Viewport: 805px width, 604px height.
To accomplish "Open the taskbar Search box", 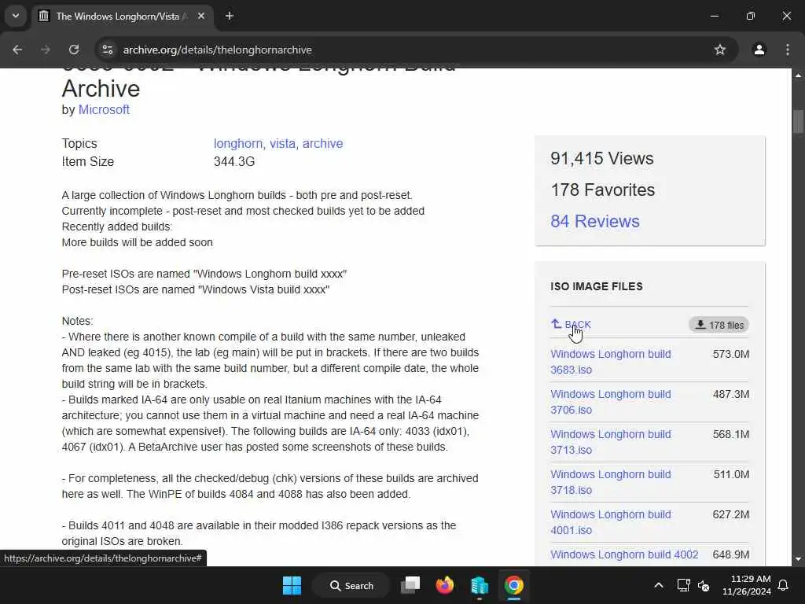I will pos(351,585).
